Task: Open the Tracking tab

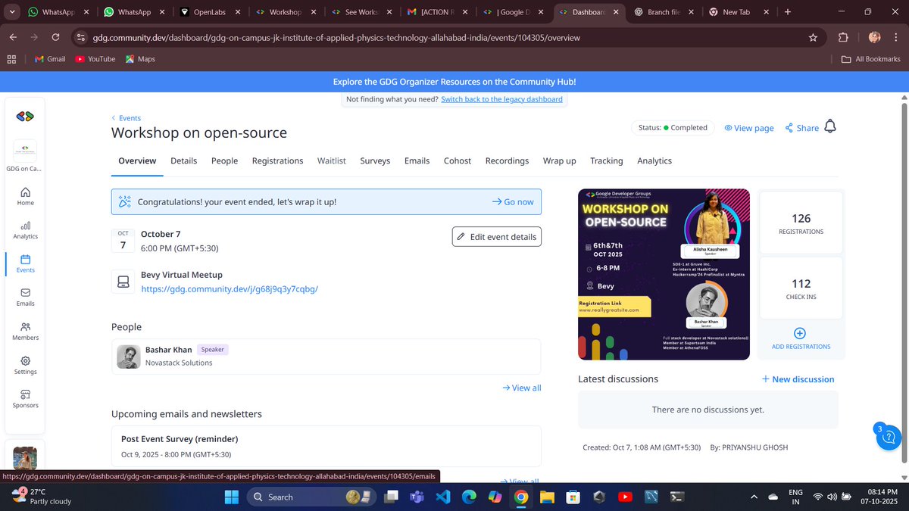Action: [x=606, y=160]
